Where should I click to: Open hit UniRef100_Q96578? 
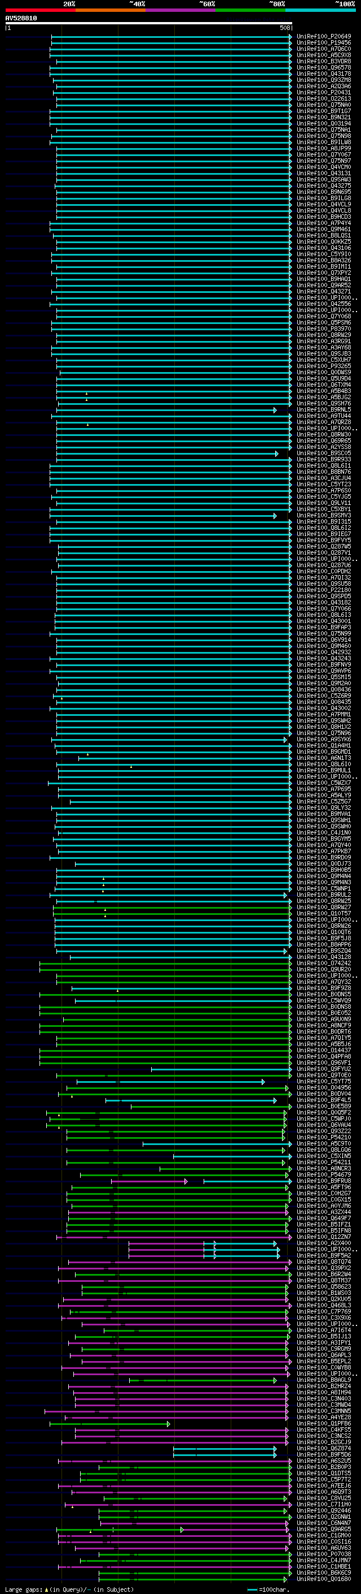click(x=324, y=67)
